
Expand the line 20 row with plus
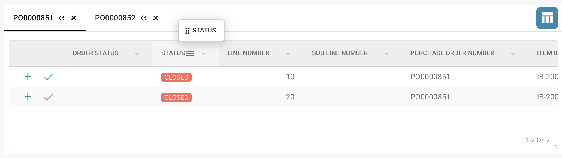pos(28,97)
